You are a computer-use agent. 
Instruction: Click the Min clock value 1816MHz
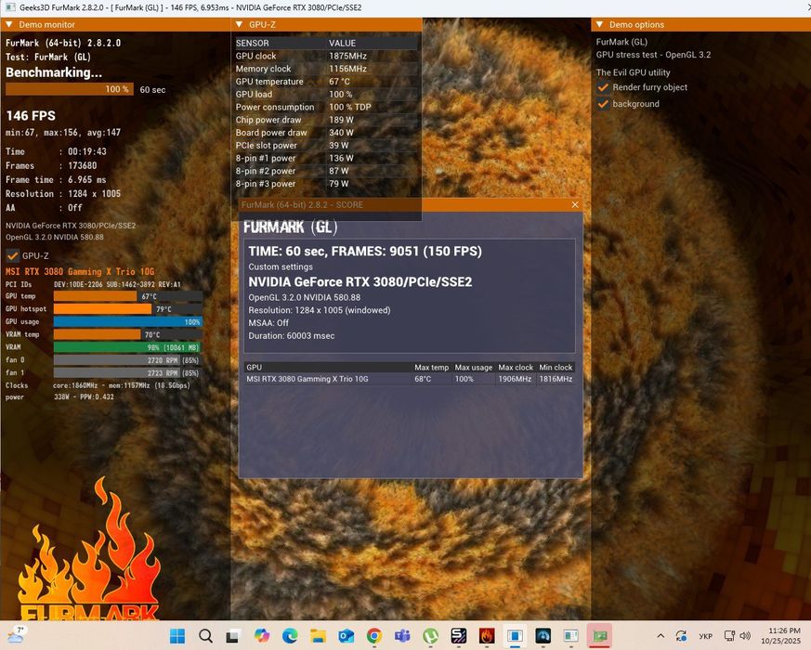pos(556,379)
